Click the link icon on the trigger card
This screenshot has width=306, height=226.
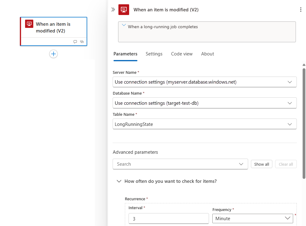click(x=81, y=42)
